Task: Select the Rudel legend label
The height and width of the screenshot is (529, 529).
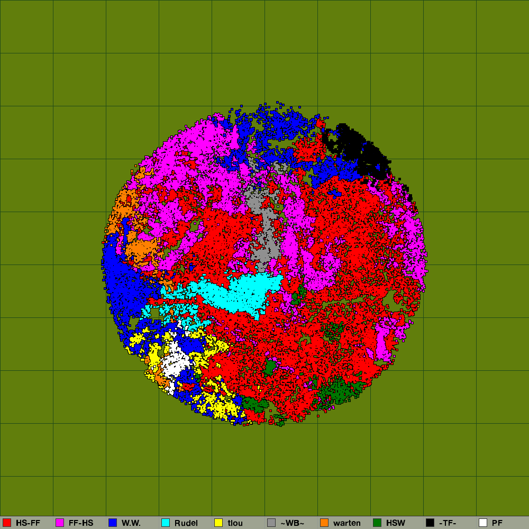Action: [186, 523]
